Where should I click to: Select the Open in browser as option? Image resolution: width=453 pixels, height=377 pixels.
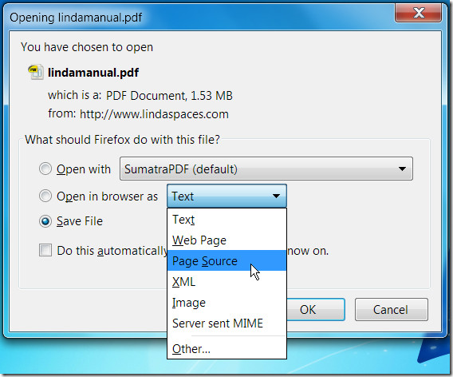[x=45, y=196]
